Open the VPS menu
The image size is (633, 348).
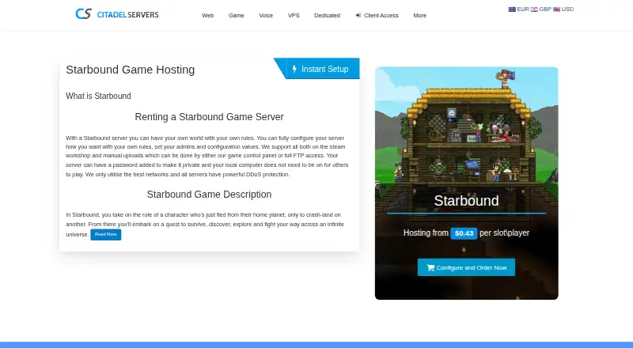point(294,15)
